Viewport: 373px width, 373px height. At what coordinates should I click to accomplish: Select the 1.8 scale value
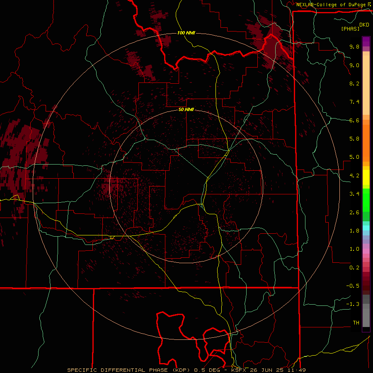point(354,231)
